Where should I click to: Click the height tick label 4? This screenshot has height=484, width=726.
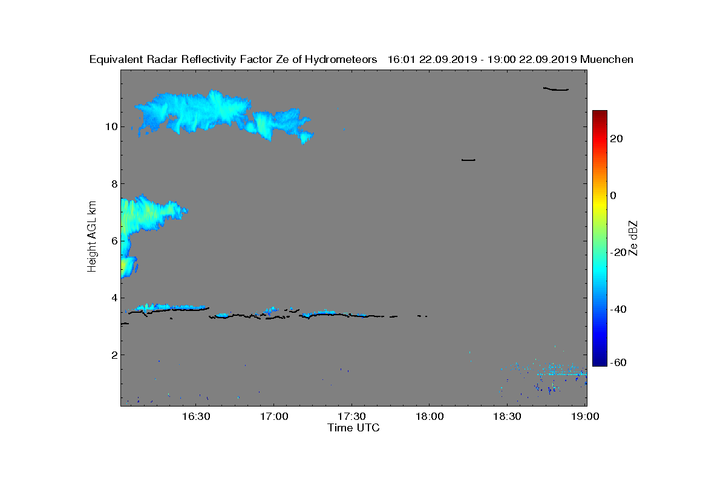[x=113, y=298]
